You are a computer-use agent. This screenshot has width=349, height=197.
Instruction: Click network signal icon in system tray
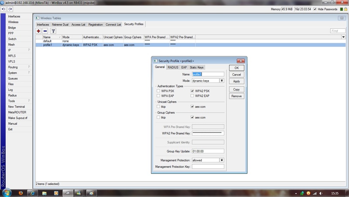(x=315, y=194)
